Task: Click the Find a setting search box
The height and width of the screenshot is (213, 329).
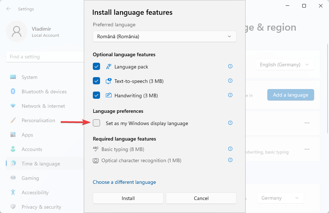Action: pyautogui.click(x=45, y=57)
